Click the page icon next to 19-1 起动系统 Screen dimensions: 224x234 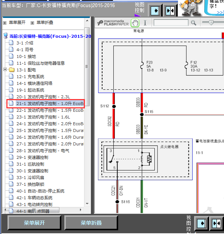(11, 90)
